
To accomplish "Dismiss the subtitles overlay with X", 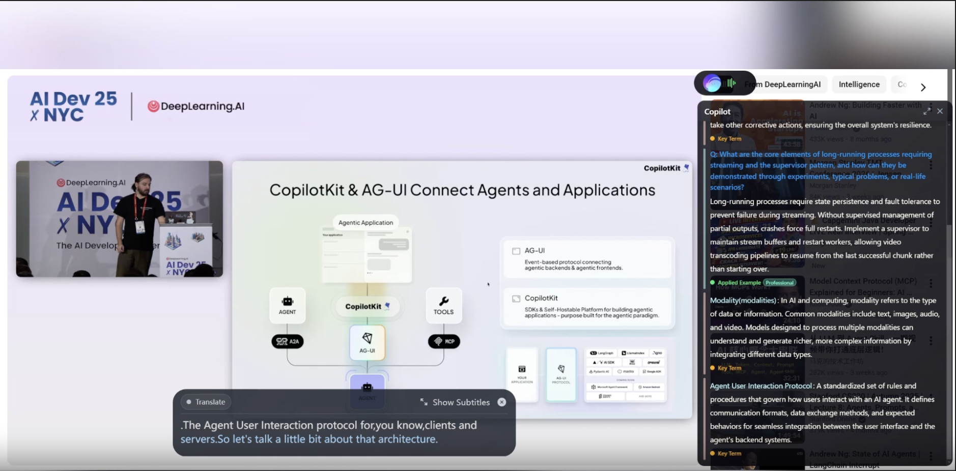I will (x=502, y=402).
